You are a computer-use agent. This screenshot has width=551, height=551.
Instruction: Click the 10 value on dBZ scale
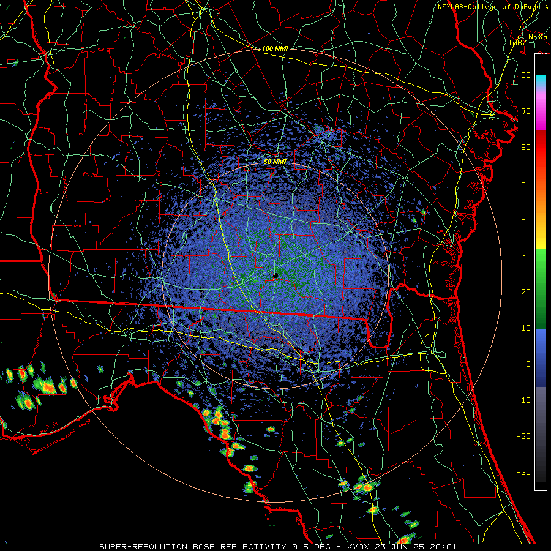[x=526, y=328]
